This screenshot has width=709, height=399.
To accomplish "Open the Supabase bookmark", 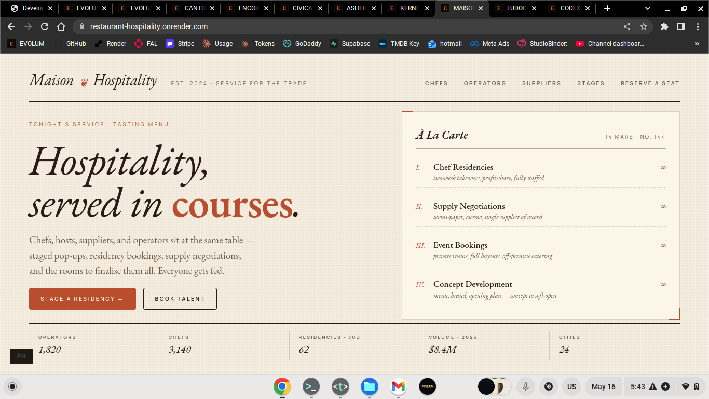I will (x=350, y=44).
